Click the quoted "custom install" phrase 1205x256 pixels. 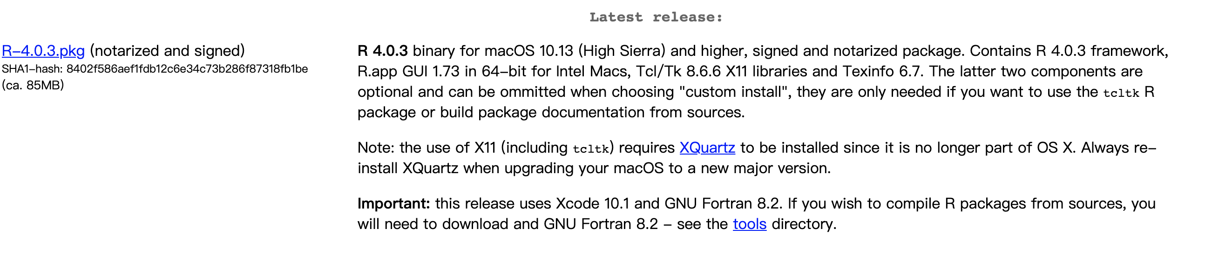[733, 92]
